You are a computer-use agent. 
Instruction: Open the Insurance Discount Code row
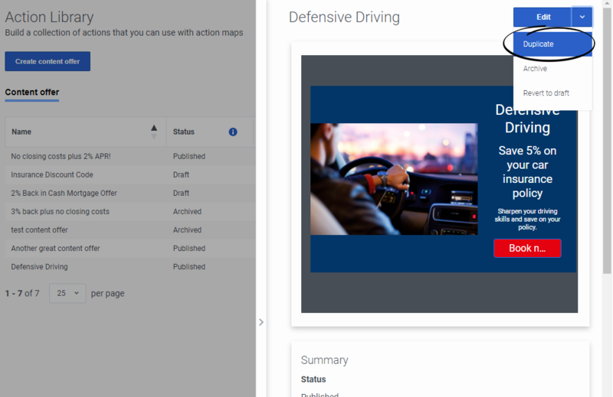(x=130, y=174)
